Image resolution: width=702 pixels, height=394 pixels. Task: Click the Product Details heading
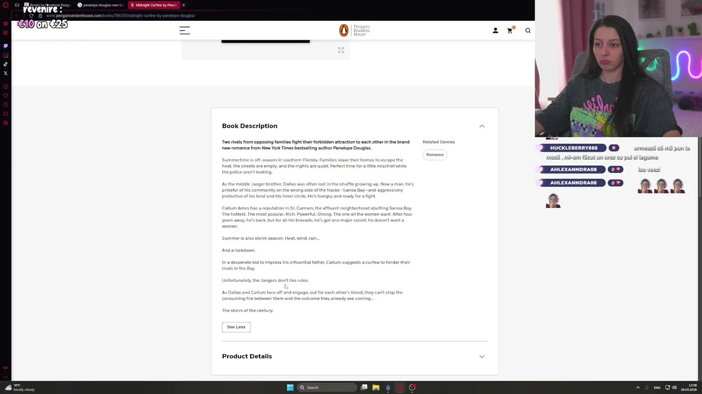[247, 356]
